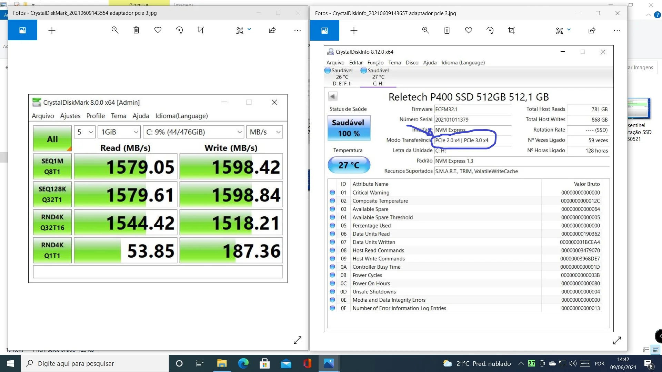The height and width of the screenshot is (372, 662).
Task: Open See more menu in right window
Action: tap(617, 30)
